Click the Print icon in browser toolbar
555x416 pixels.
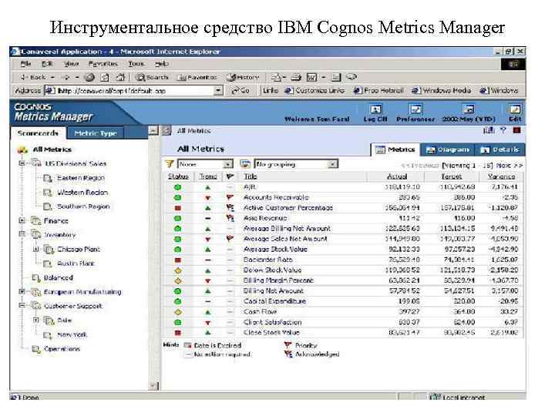pos(296,77)
